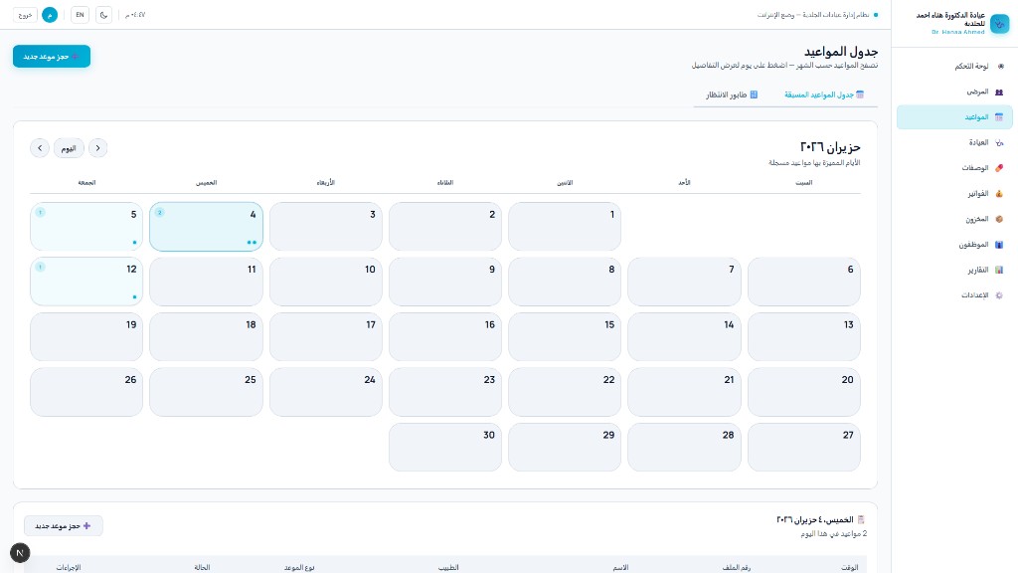Select calendar day 3
Viewport: 1018px width, 573px height.
click(326, 226)
